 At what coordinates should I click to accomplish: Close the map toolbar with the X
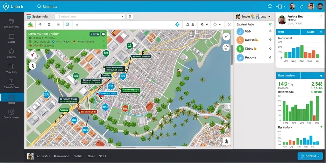tap(229, 25)
